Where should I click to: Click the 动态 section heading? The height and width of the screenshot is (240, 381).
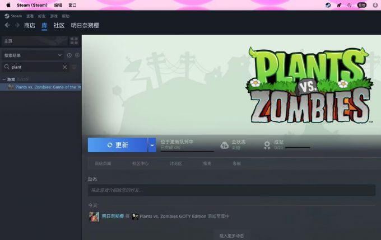[x=92, y=179]
